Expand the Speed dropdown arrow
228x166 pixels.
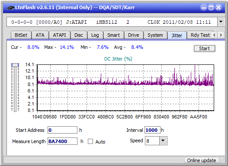point(163,141)
